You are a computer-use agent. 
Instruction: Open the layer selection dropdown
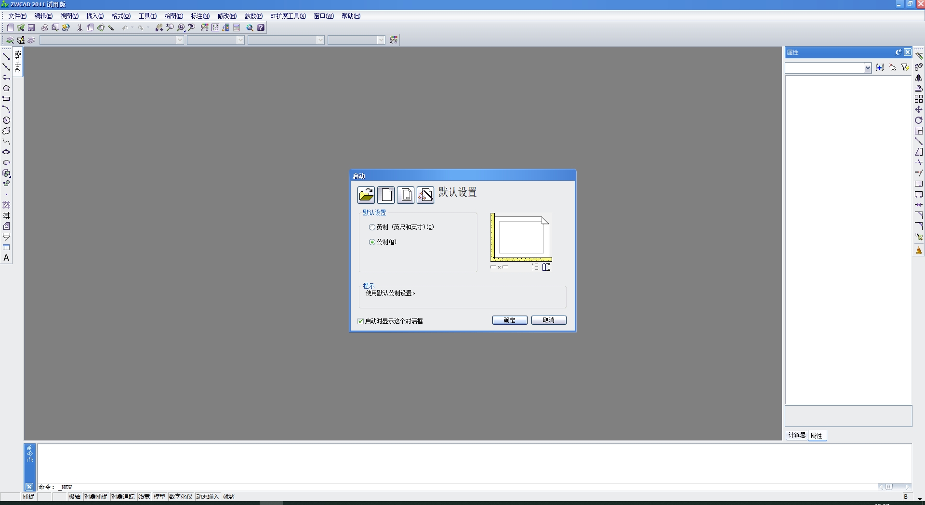click(180, 40)
